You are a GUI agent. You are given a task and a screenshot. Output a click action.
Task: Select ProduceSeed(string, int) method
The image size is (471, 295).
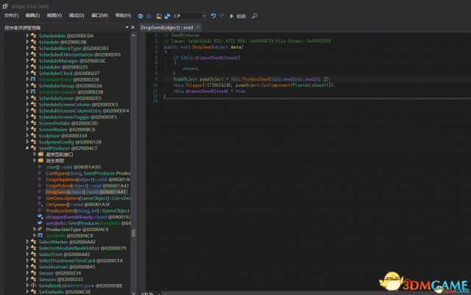(x=88, y=211)
